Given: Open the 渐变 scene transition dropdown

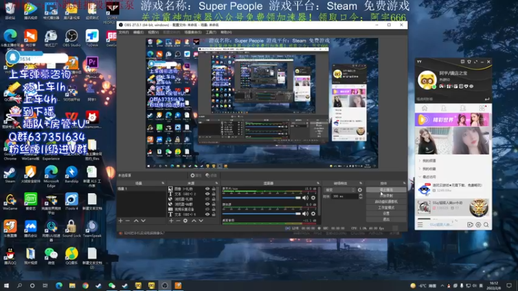Looking at the screenshot, I should [x=340, y=190].
